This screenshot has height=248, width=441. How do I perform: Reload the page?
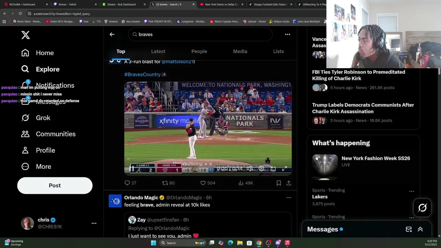tap(20, 13)
